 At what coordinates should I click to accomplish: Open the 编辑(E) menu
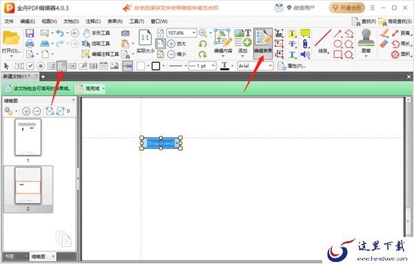click(28, 21)
